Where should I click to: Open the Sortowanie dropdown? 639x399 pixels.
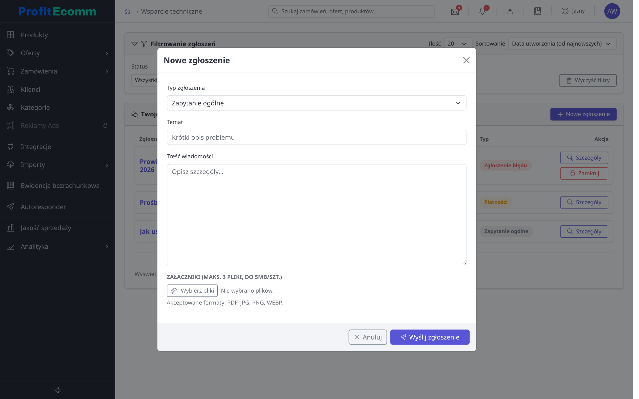coord(562,44)
